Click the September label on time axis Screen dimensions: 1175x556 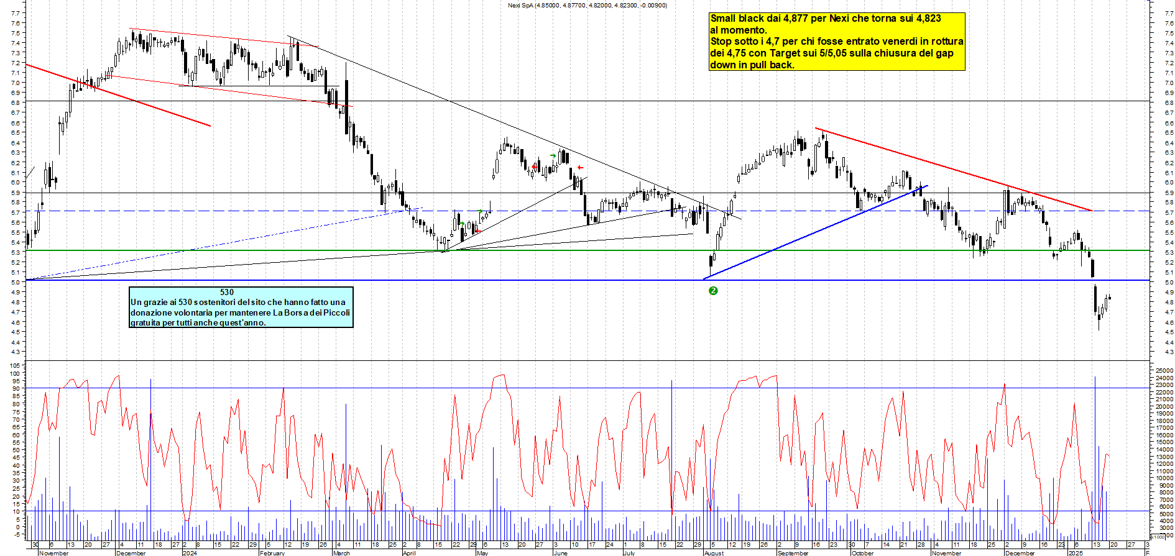[x=793, y=553]
